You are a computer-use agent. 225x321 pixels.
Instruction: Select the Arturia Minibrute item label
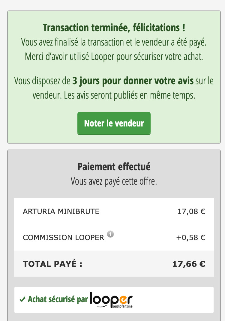[61, 212]
